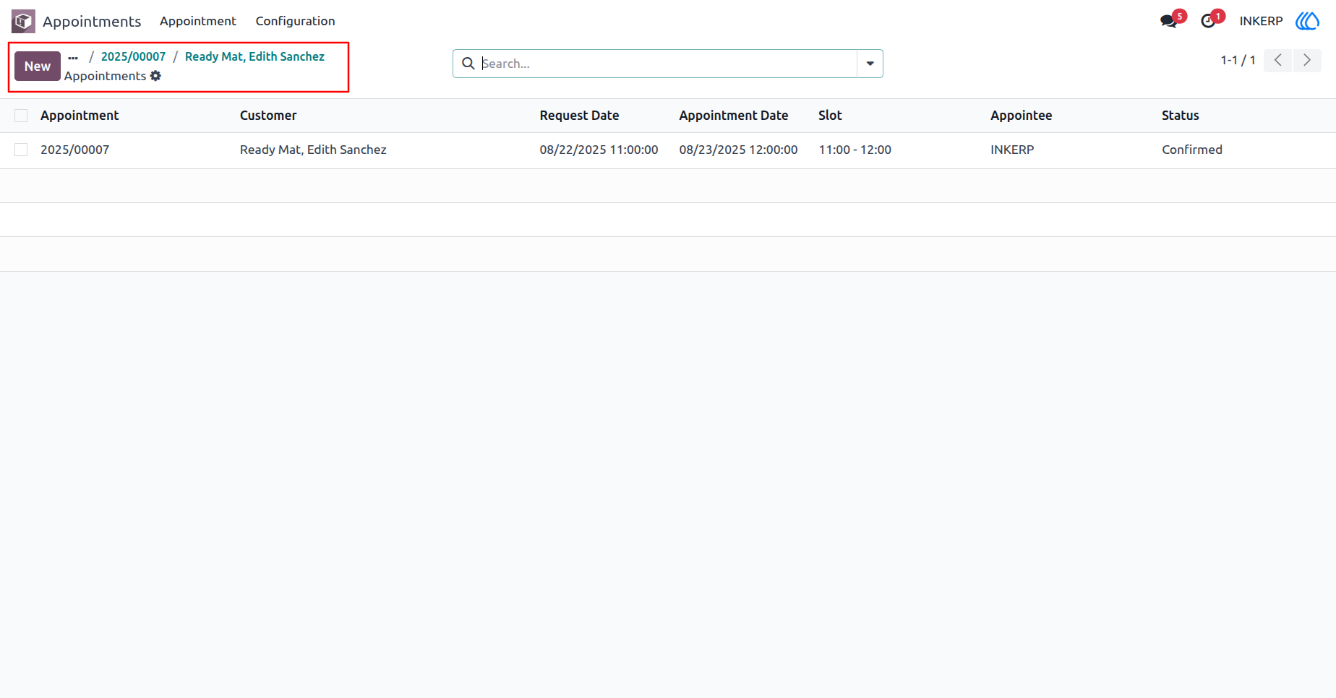The height and width of the screenshot is (698, 1336).
Task: Focus the Search input field
Action: [668, 64]
